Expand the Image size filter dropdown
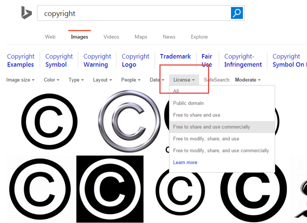Screen dimensions: 307x223 pos(20,80)
